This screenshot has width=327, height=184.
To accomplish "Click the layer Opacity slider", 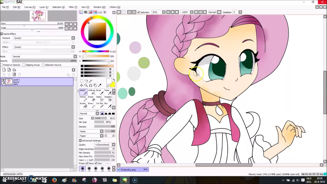I will (x=44, y=61).
